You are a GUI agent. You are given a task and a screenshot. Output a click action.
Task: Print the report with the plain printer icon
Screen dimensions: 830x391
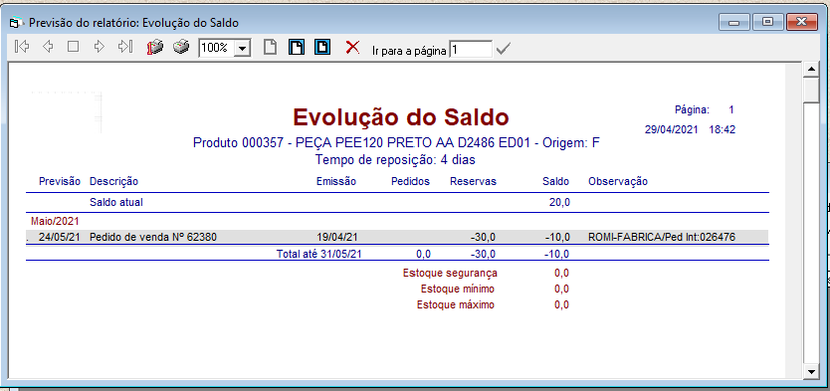(181, 47)
